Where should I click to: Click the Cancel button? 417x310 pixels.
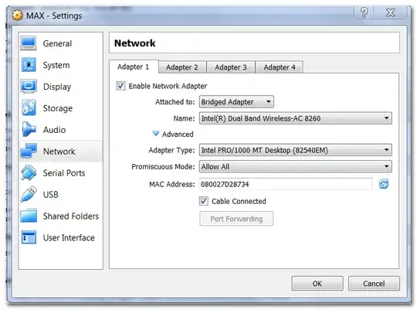[x=374, y=284]
